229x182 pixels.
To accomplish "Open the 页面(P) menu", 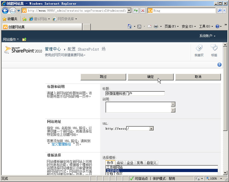I will tap(172, 26).
